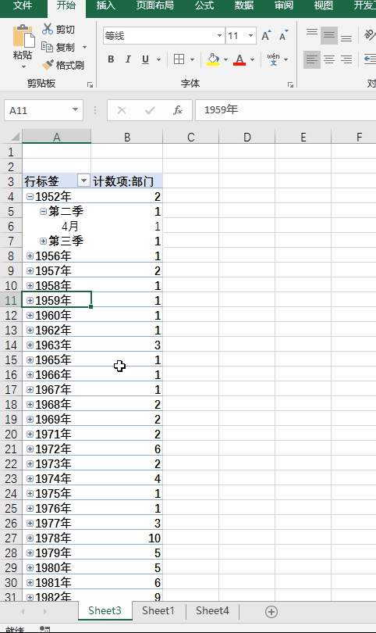
Task: Open clipboard group dialog launcher
Action: tap(90, 84)
